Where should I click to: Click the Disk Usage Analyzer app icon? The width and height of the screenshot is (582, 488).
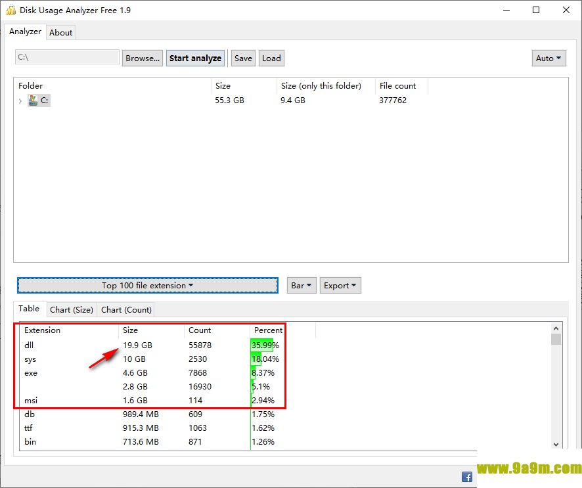pos(11,10)
